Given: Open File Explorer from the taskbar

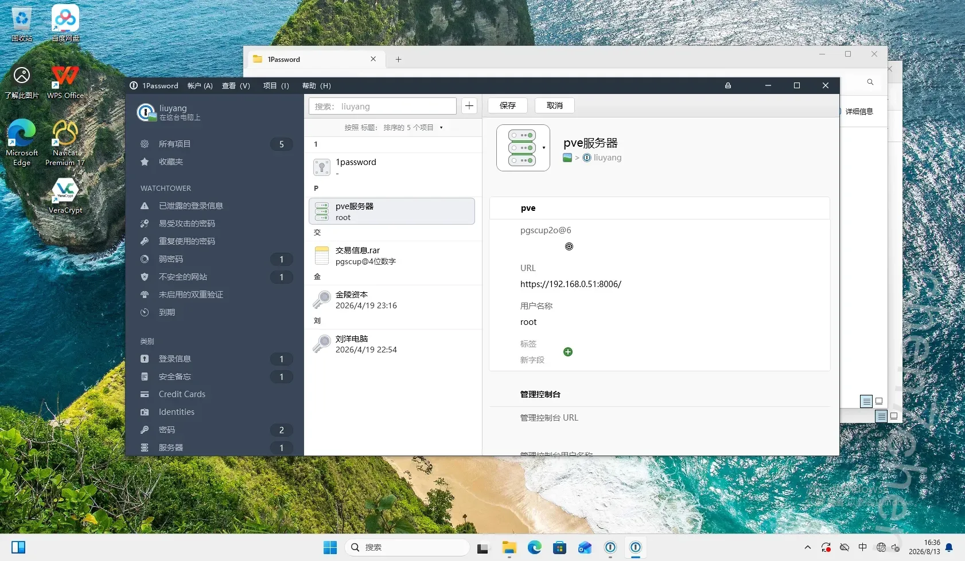Looking at the screenshot, I should 509,548.
